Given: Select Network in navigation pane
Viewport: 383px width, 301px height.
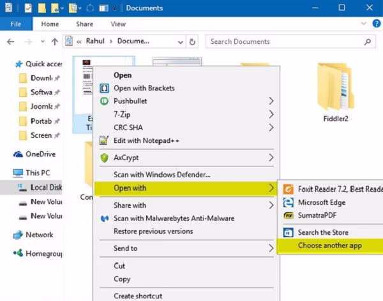Looking at the screenshot, I should point(33,235).
